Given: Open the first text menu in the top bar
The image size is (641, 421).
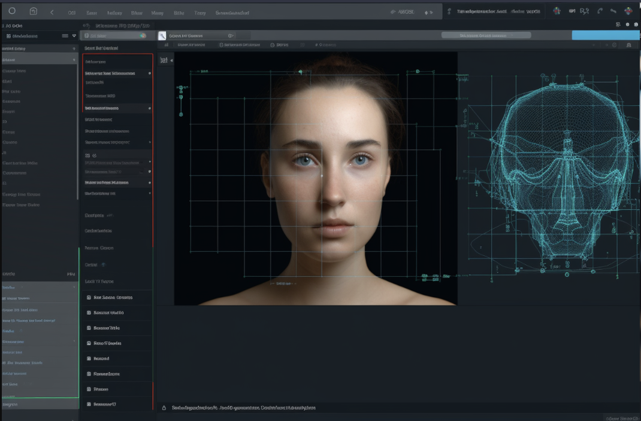Looking at the screenshot, I should [x=72, y=13].
